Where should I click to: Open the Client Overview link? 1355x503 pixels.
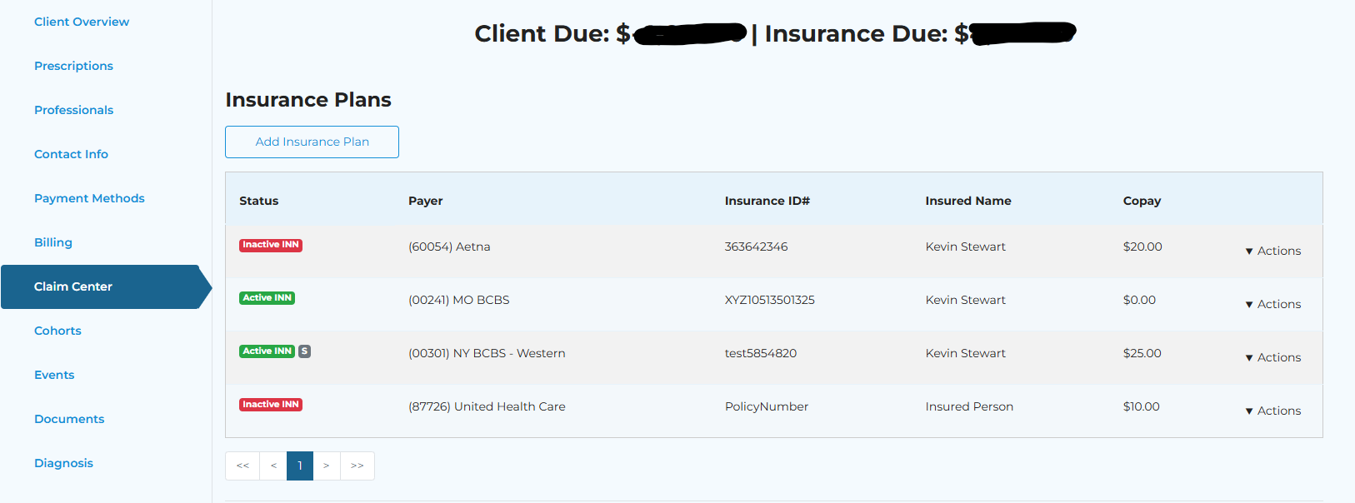[82, 22]
